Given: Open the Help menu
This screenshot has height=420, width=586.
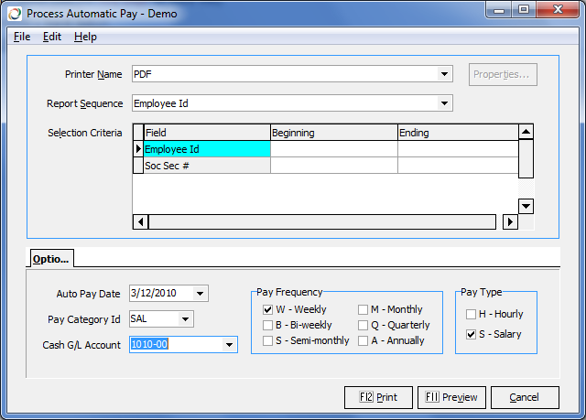Looking at the screenshot, I should pyautogui.click(x=85, y=37).
